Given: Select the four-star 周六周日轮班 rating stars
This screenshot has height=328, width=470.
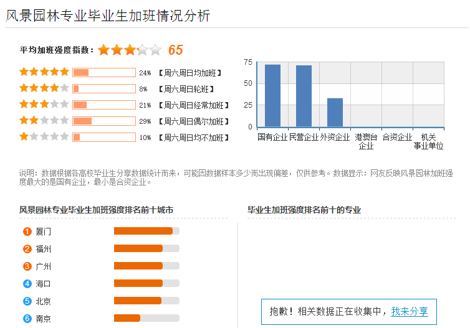Looking at the screenshot, I should [44, 88].
